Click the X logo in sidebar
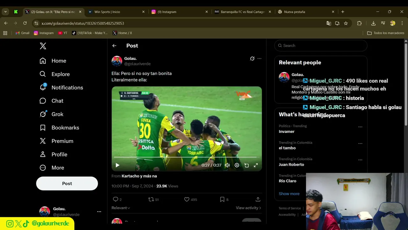Image resolution: width=408 pixels, height=230 pixels. [43, 46]
